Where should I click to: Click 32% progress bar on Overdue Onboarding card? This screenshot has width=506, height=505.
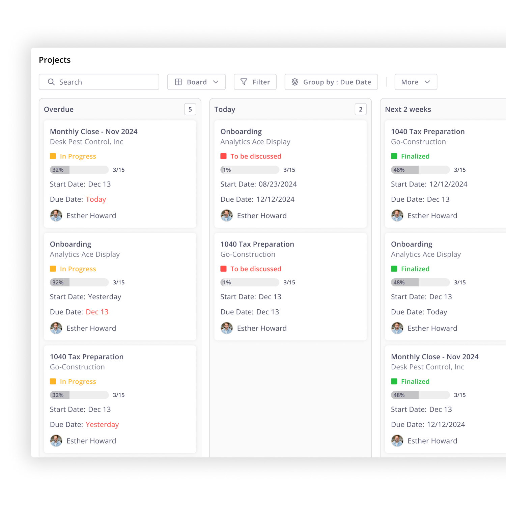(79, 282)
